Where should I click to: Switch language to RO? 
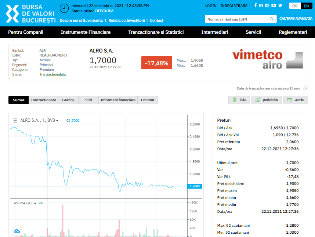[295, 6]
